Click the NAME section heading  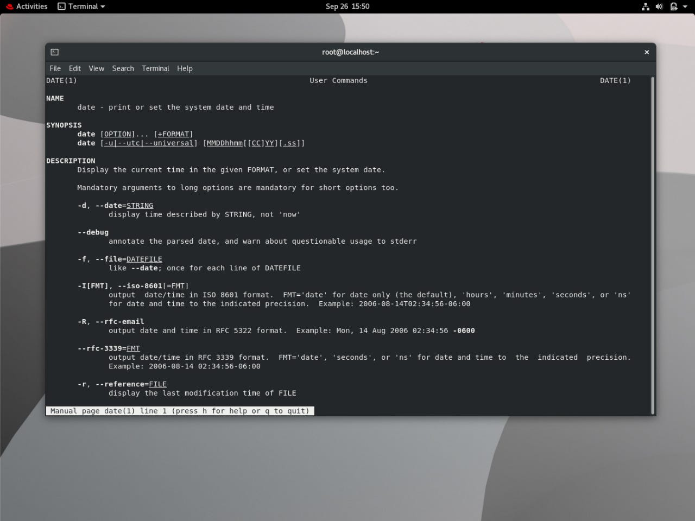pyautogui.click(x=55, y=98)
